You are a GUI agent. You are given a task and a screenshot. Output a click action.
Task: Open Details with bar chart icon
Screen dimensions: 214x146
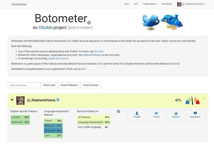[x=176, y=115]
